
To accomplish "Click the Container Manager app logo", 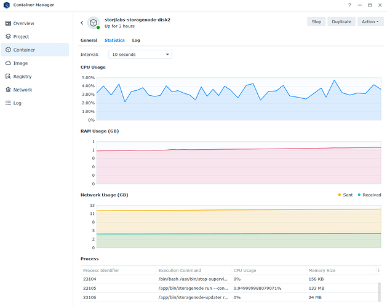I will pyautogui.click(x=6, y=5).
